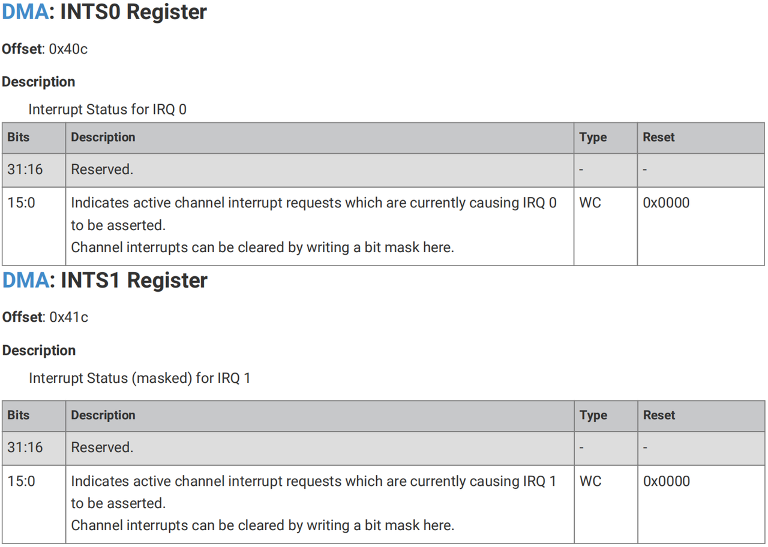Select the INTS1 Register heading text

pos(134,280)
